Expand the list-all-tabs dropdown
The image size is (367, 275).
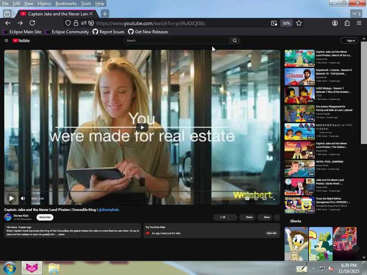click(x=357, y=14)
